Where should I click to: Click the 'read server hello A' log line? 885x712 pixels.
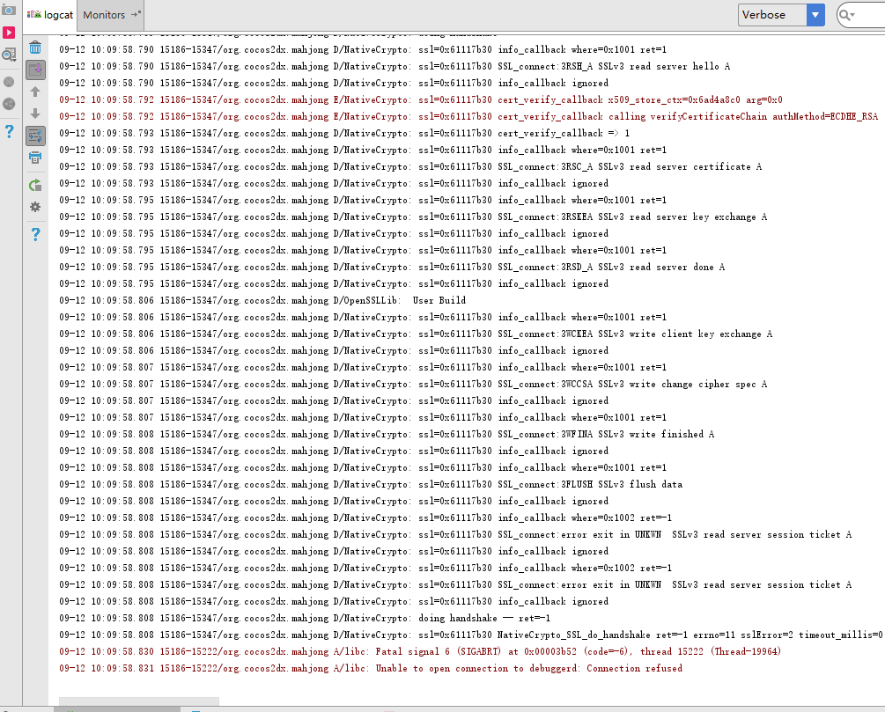[x=395, y=67]
